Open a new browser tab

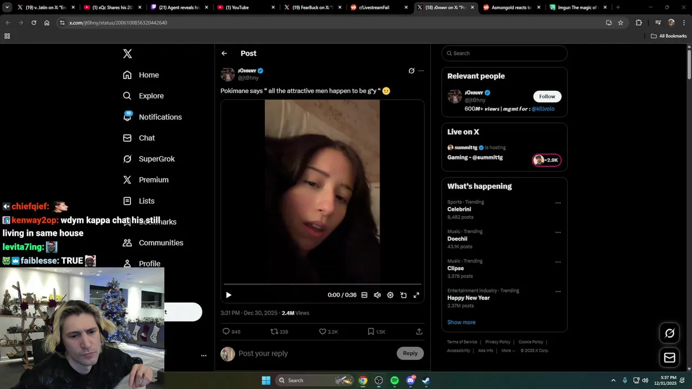tap(618, 8)
